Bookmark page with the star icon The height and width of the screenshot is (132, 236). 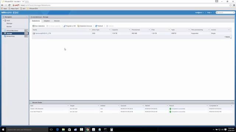pyautogui.click(x=230, y=5)
